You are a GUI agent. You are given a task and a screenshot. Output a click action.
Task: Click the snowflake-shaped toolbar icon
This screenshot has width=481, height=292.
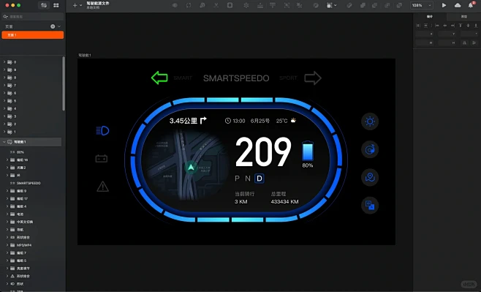point(246,5)
